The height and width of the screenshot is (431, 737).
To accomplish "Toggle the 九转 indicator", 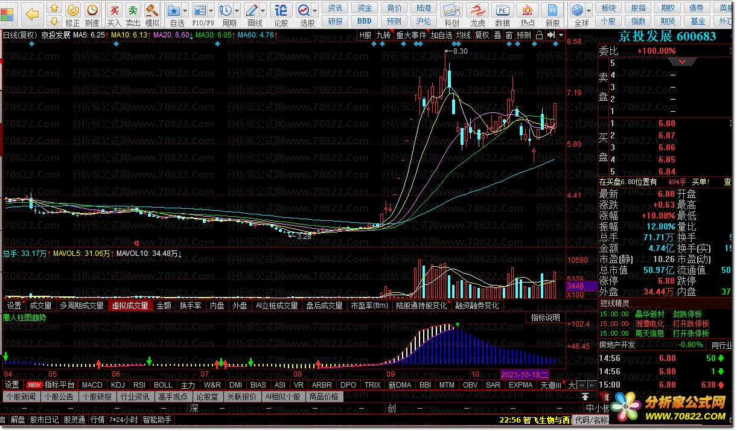I will 383,35.
